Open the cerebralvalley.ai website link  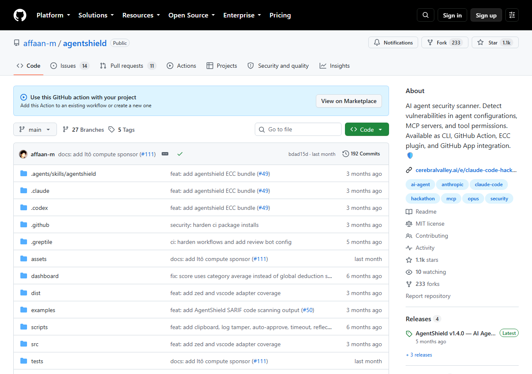[x=466, y=170]
